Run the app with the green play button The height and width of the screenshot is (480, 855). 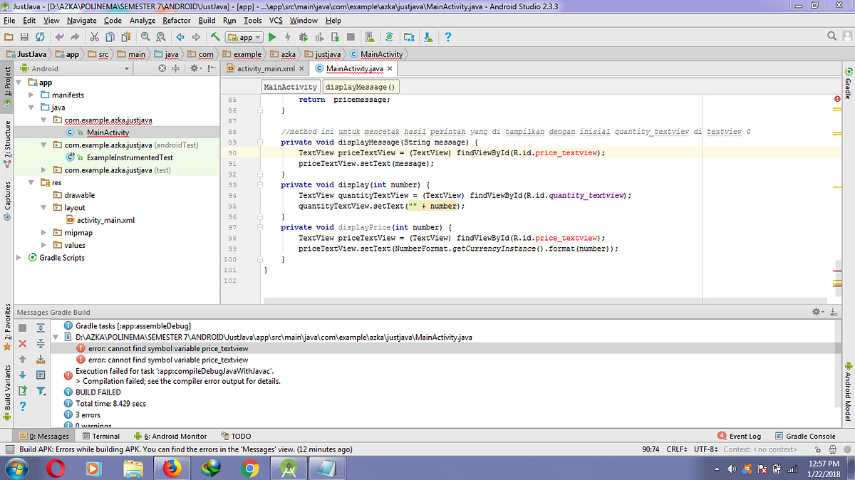[272, 37]
